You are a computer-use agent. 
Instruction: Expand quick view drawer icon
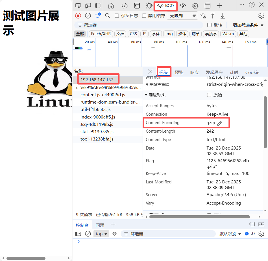(x=261, y=224)
